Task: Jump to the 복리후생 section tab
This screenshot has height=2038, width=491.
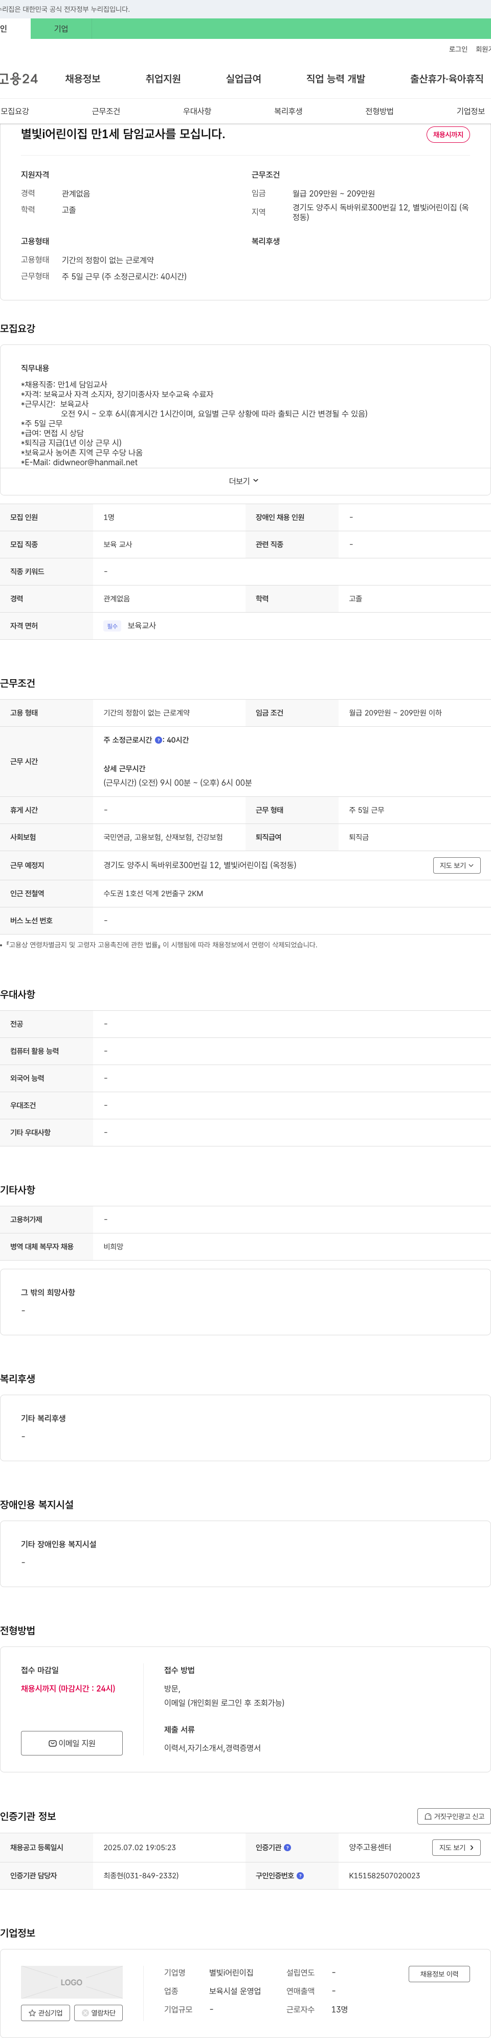Action: [288, 111]
